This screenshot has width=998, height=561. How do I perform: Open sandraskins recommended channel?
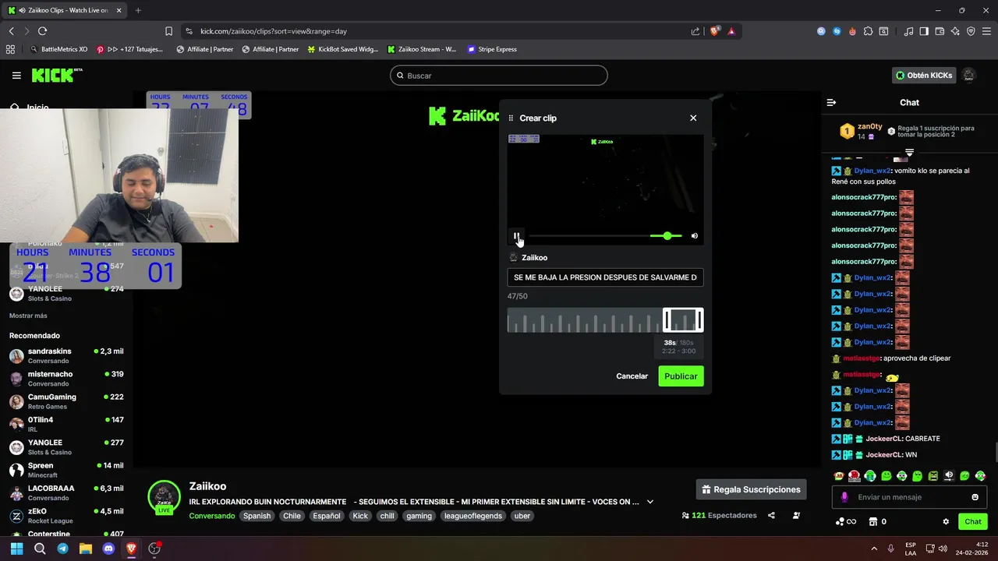pyautogui.click(x=66, y=355)
